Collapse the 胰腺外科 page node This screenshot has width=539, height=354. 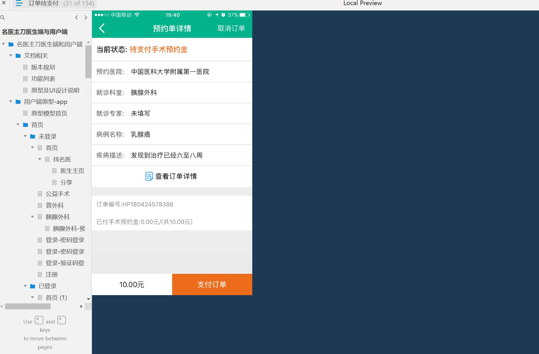32,217
